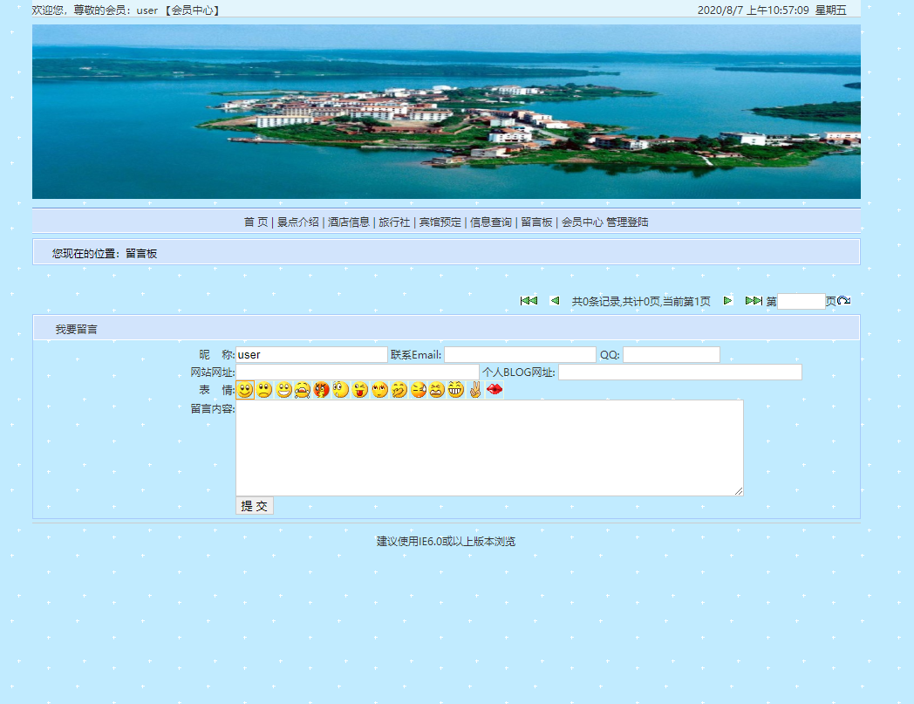Jump to the last page using double-arrow icon
Screen dimensions: 914x704
pyautogui.click(x=754, y=300)
